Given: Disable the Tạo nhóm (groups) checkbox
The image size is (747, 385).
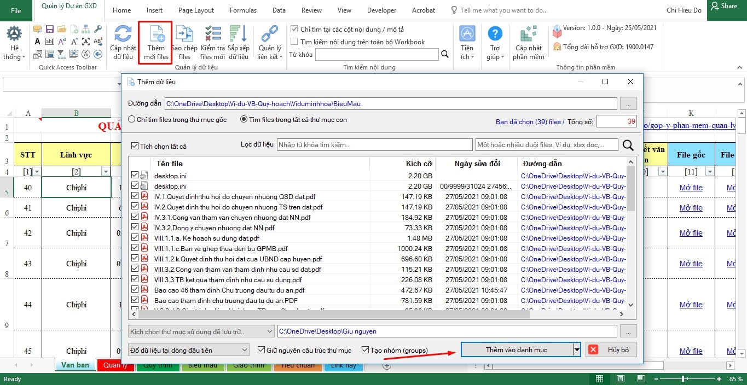Looking at the screenshot, I should point(365,350).
